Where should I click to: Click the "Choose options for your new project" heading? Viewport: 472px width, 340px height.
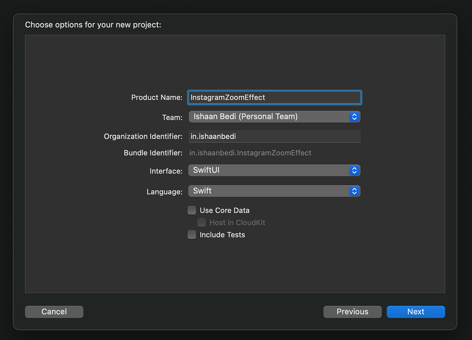tap(93, 25)
